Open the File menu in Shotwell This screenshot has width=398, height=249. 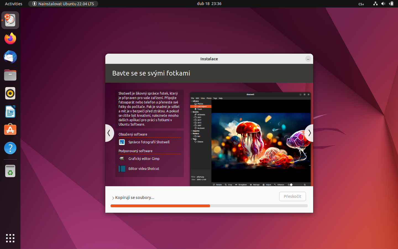[192, 98]
